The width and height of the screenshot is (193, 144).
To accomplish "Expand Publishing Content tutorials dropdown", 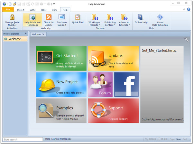I will pos(110,19).
